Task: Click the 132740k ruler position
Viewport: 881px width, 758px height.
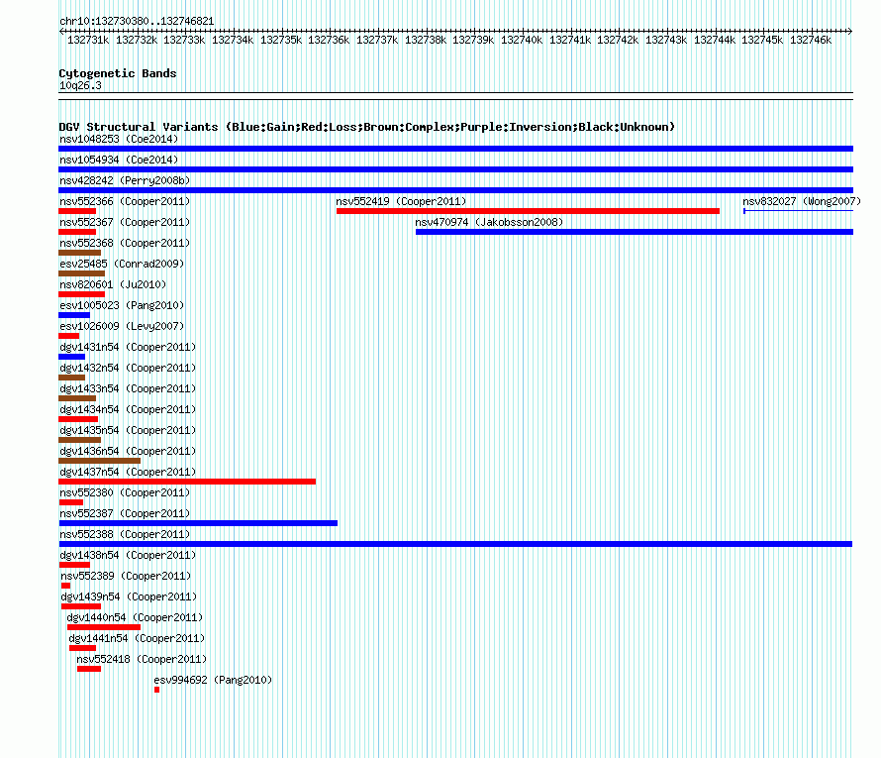Action: click(522, 40)
